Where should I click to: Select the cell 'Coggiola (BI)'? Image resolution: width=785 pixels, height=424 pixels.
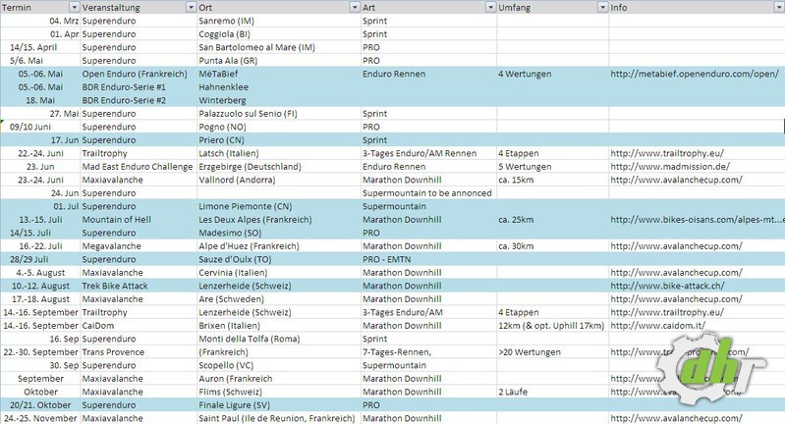click(279, 34)
